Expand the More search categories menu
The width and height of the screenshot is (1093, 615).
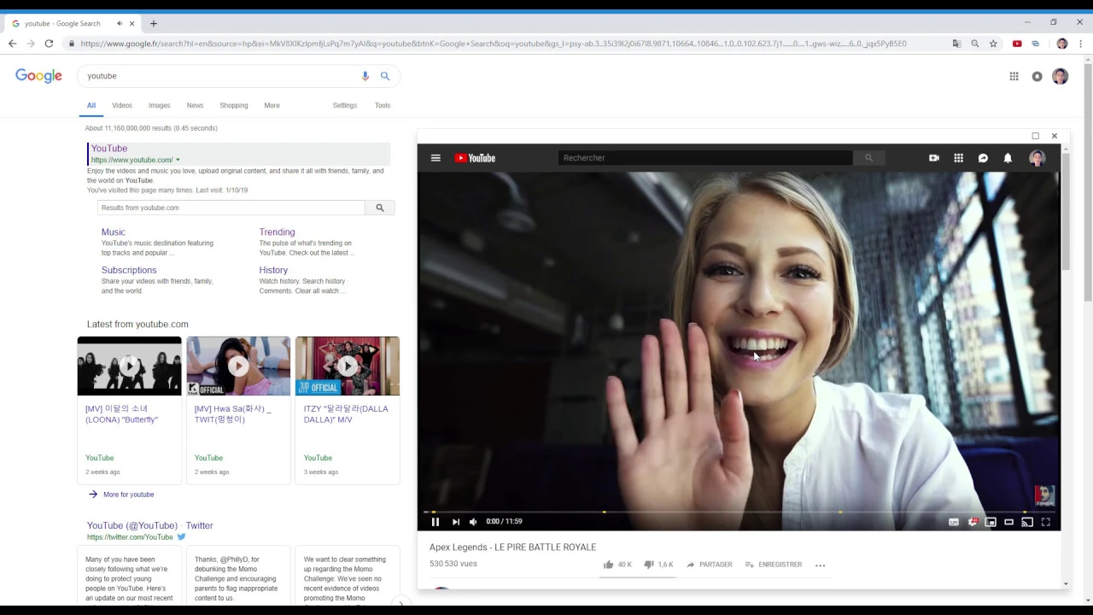pyautogui.click(x=272, y=106)
